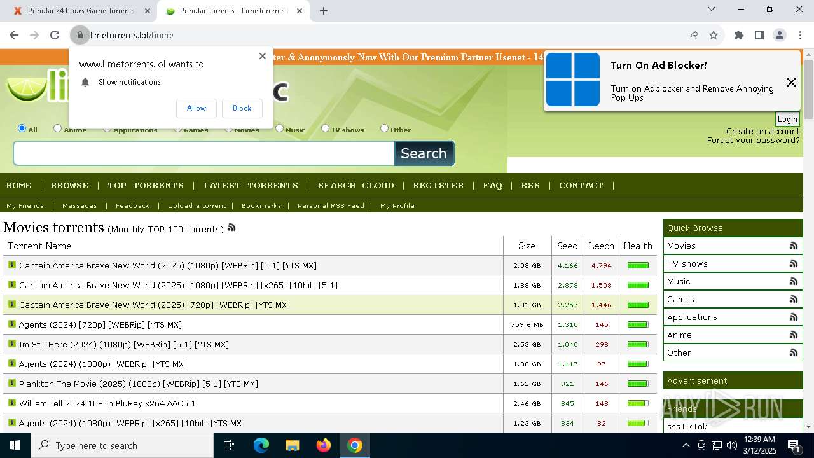Click the Login button
Viewport: 814px width, 458px height.
[x=787, y=120]
